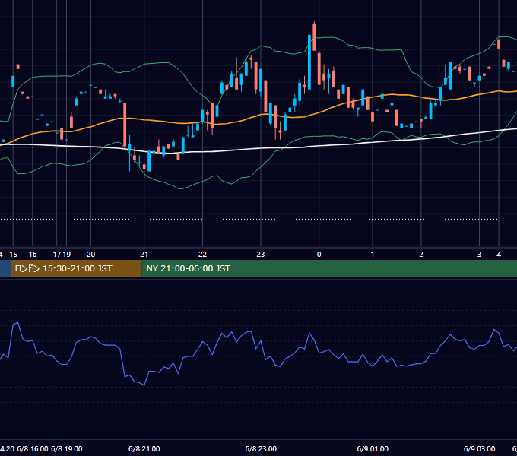Click hour label 22 on time axis
The image size is (517, 456).
(202, 255)
